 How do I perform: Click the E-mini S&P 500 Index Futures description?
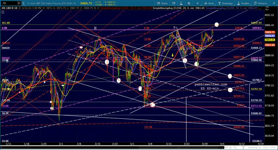click(x=52, y=3)
